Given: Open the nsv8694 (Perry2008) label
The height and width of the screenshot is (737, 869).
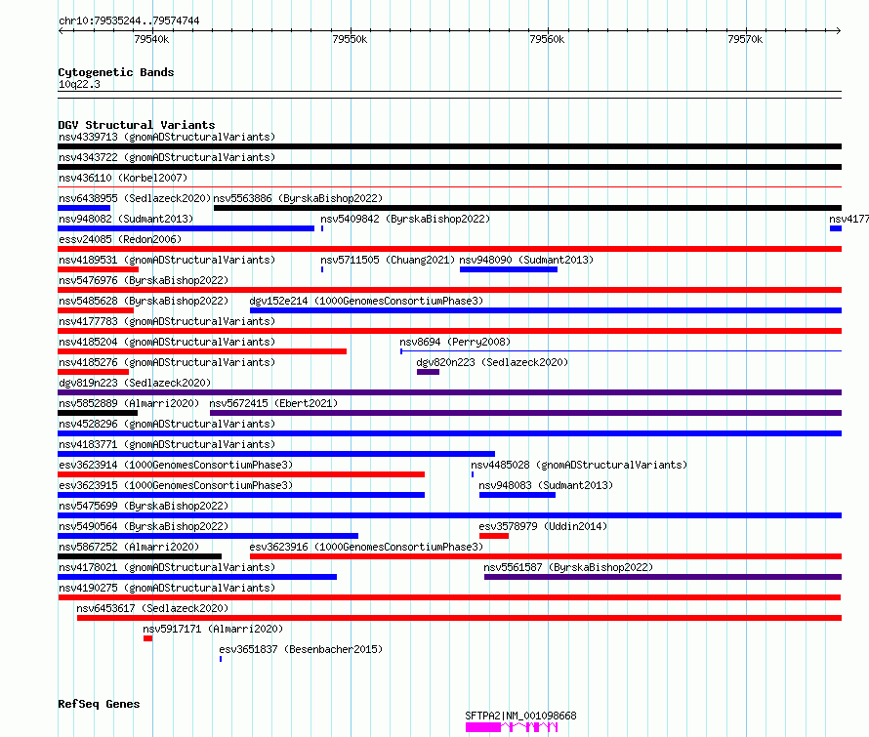Looking at the screenshot, I should tap(455, 342).
